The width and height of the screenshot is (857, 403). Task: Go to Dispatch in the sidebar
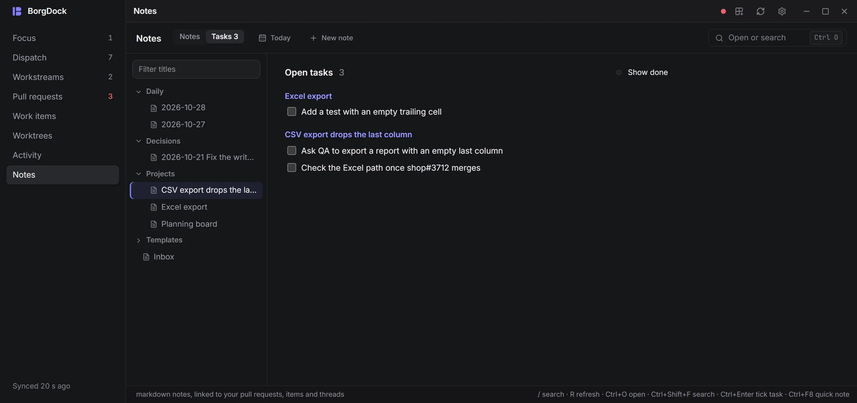(x=63, y=58)
